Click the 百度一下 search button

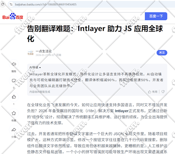click(156, 16)
